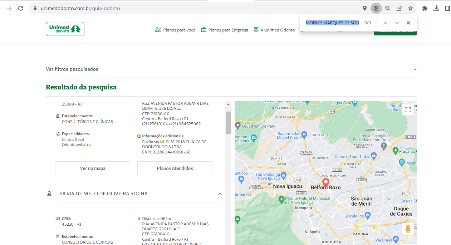Viewport: 451px width, 245px height.
Task: Click the red Belford Roxo map marker
Action: [325, 182]
